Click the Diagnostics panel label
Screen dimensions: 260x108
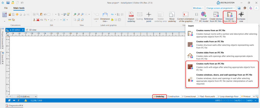14,105
